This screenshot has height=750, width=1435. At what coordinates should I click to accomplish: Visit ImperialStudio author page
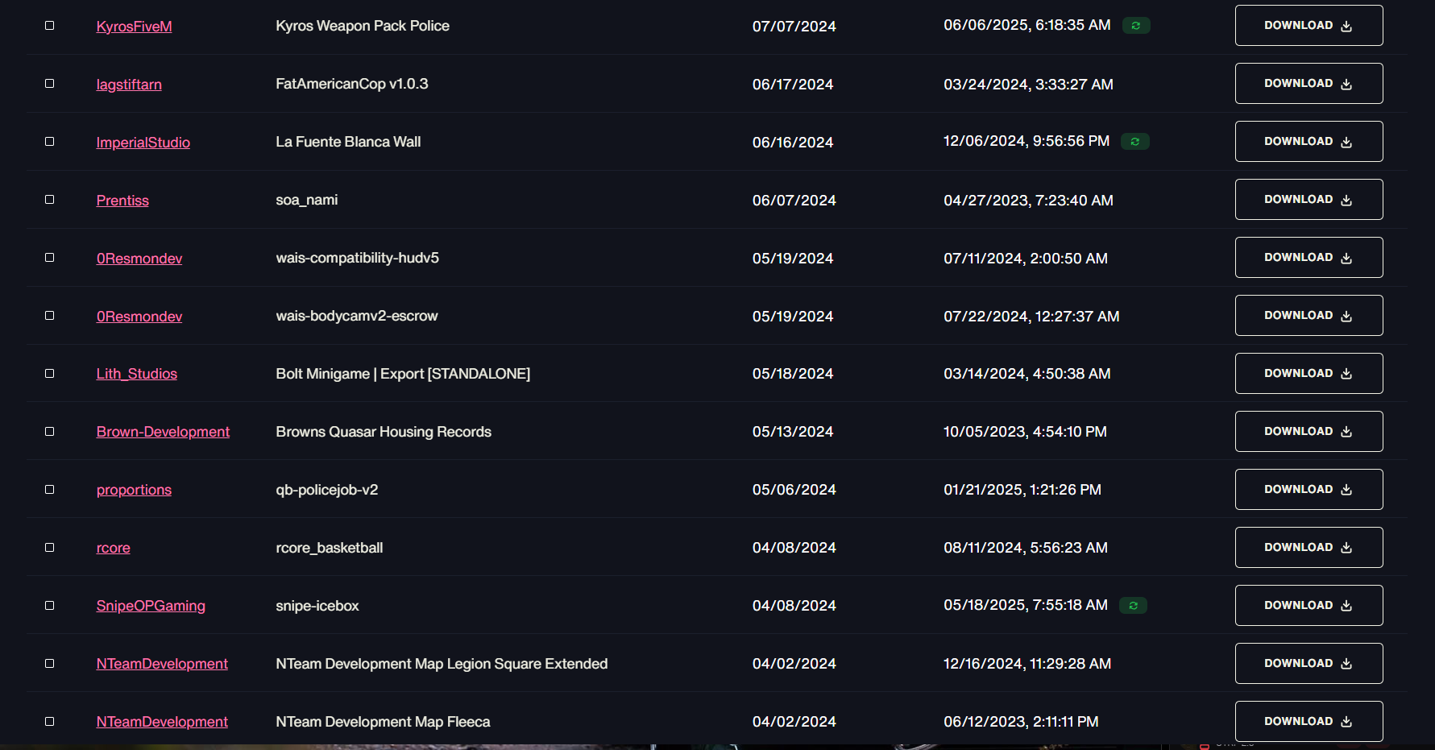point(143,143)
